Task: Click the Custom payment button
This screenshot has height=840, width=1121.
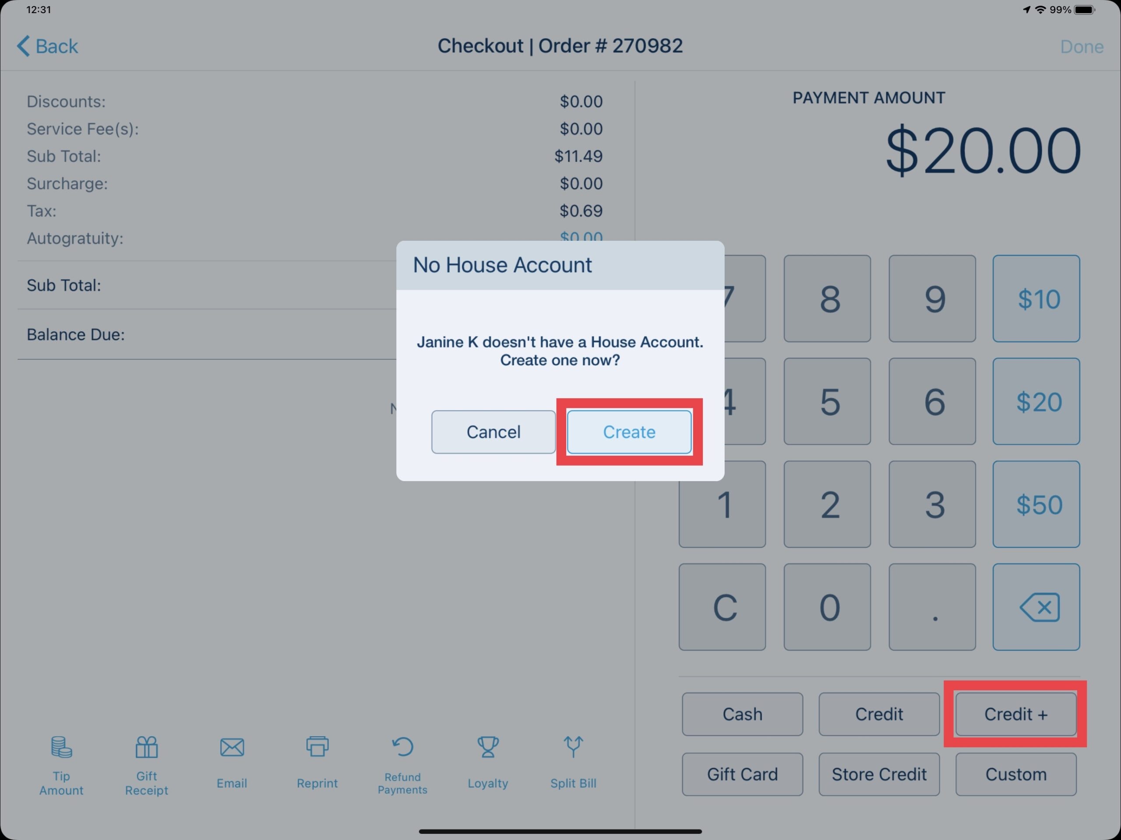Action: click(1016, 773)
